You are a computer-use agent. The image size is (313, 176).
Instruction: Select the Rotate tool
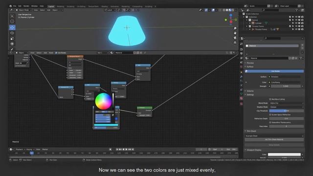tap(12, 33)
